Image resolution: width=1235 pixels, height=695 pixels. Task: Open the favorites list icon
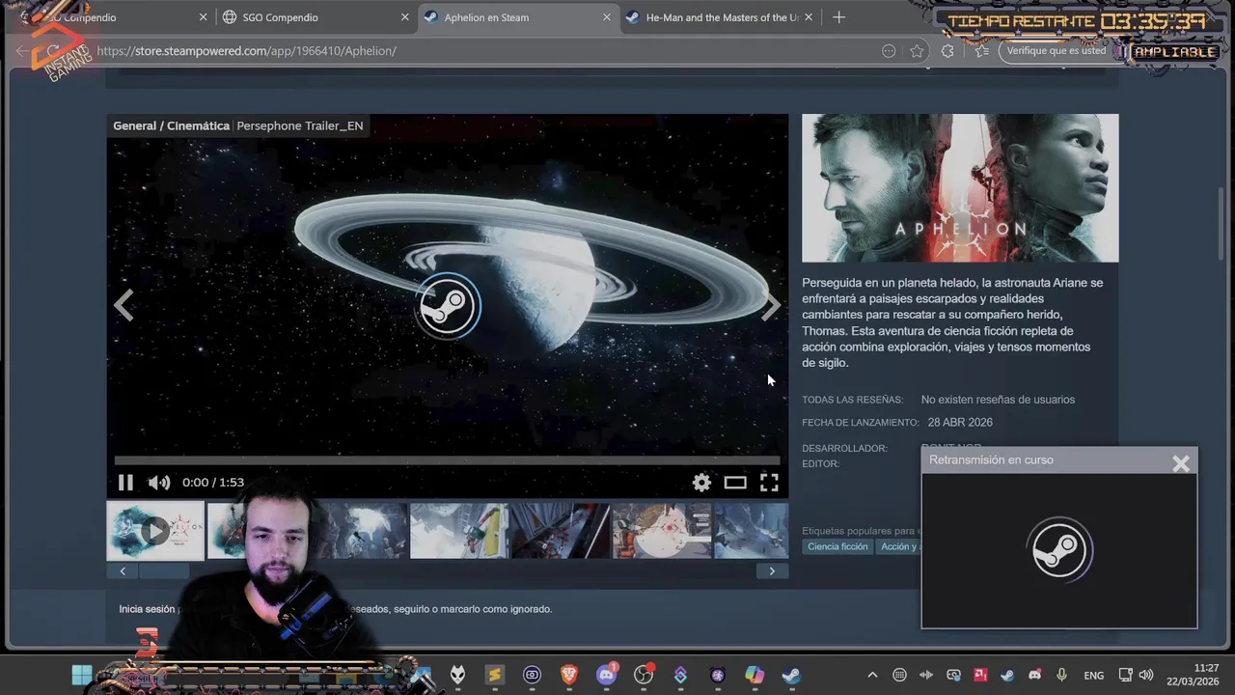(x=981, y=51)
